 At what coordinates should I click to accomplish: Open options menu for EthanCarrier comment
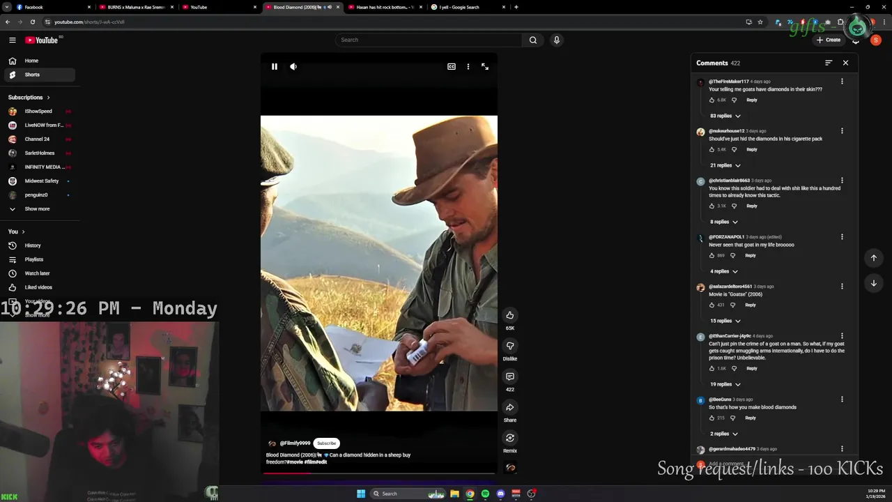pyautogui.click(x=842, y=336)
